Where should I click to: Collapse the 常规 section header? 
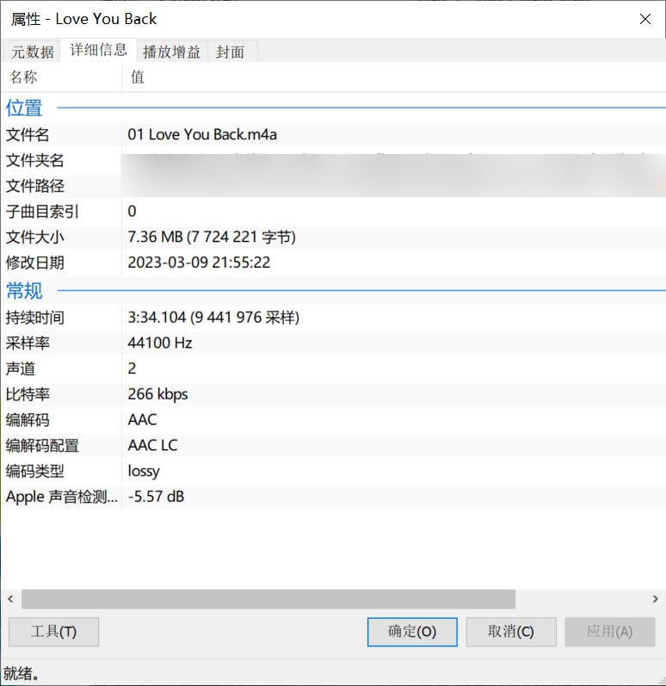coord(24,291)
